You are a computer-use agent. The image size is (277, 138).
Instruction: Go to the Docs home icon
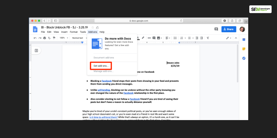click(35, 29)
